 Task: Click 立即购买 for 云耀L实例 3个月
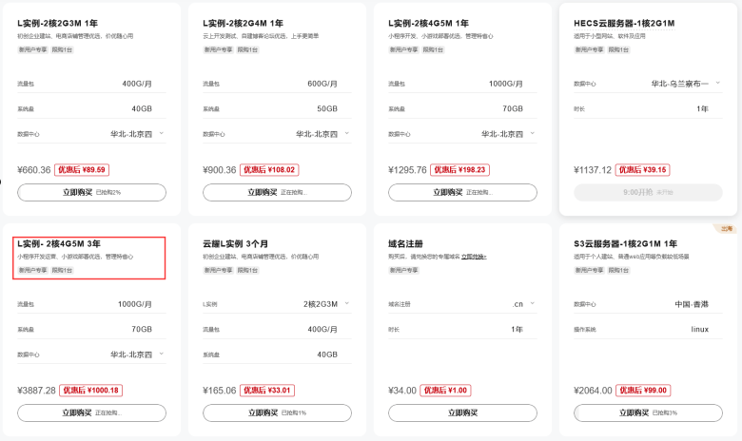pos(278,412)
